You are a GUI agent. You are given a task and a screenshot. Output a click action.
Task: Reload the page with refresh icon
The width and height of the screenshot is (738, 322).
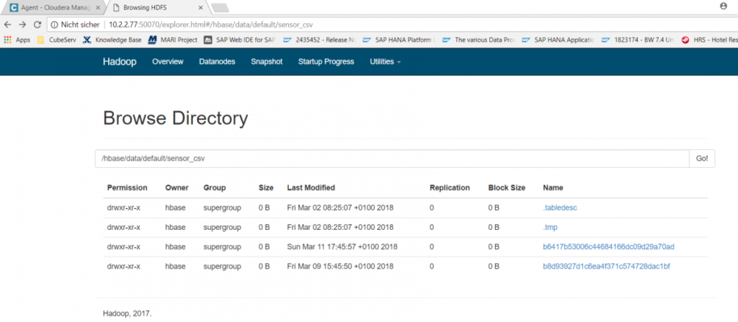coord(37,25)
